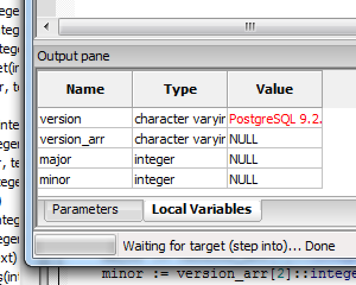This screenshot has width=356, height=285.
Task: Click the type cell of version row
Action: pos(180,119)
